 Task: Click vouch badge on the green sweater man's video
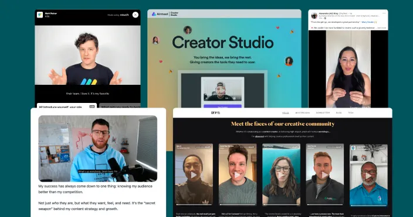[248, 147]
